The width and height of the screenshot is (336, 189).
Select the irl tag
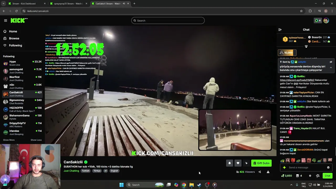(106, 171)
